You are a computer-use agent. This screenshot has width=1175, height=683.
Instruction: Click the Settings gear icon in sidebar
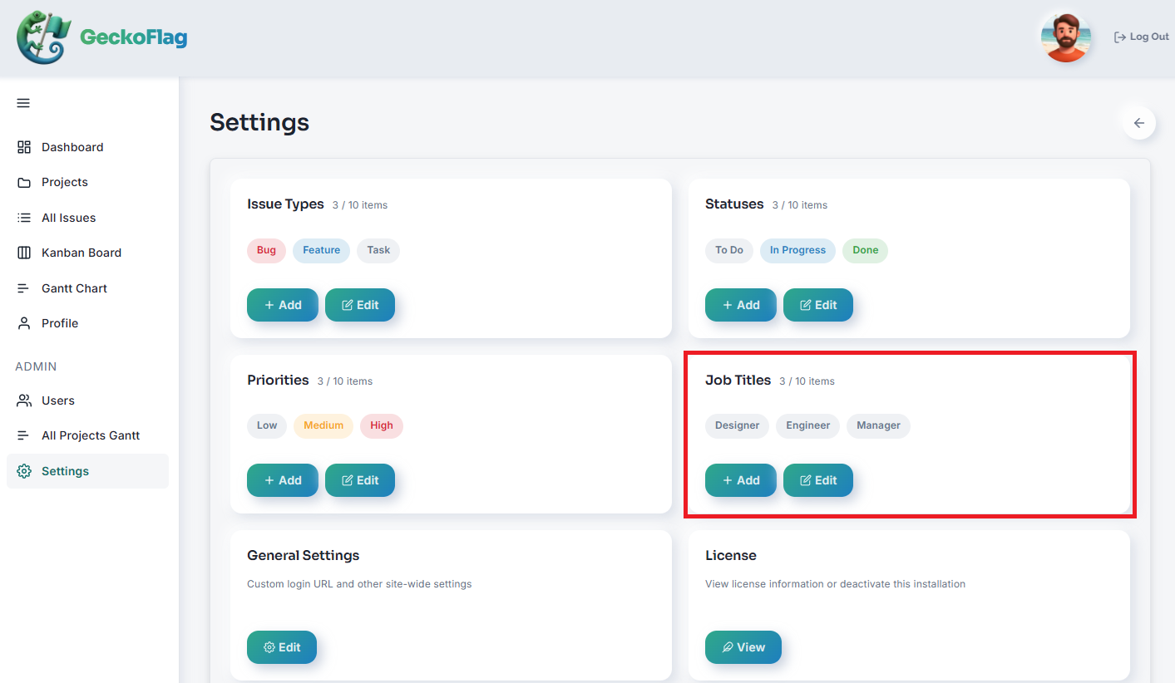[x=24, y=471]
